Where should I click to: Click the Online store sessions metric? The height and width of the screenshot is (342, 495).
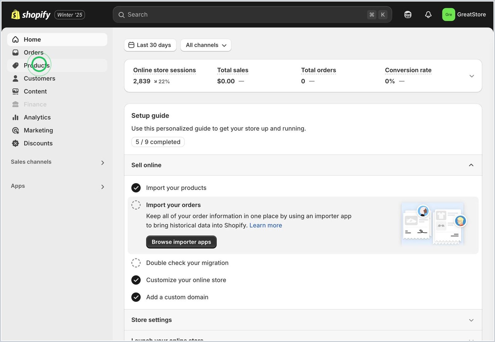point(164,76)
